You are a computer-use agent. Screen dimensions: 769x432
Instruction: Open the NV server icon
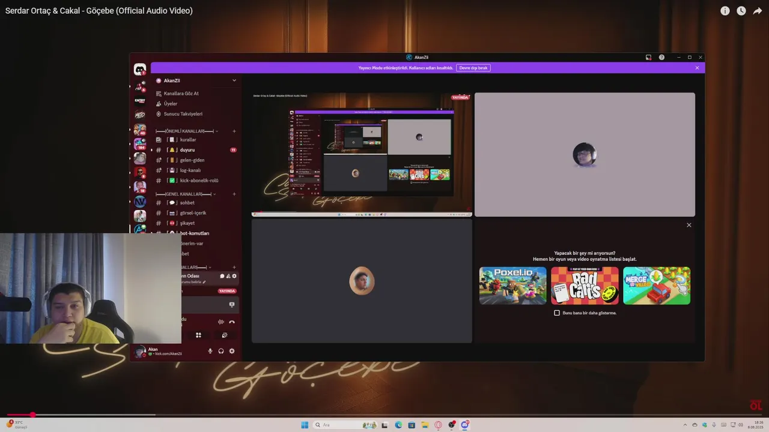tap(140, 202)
